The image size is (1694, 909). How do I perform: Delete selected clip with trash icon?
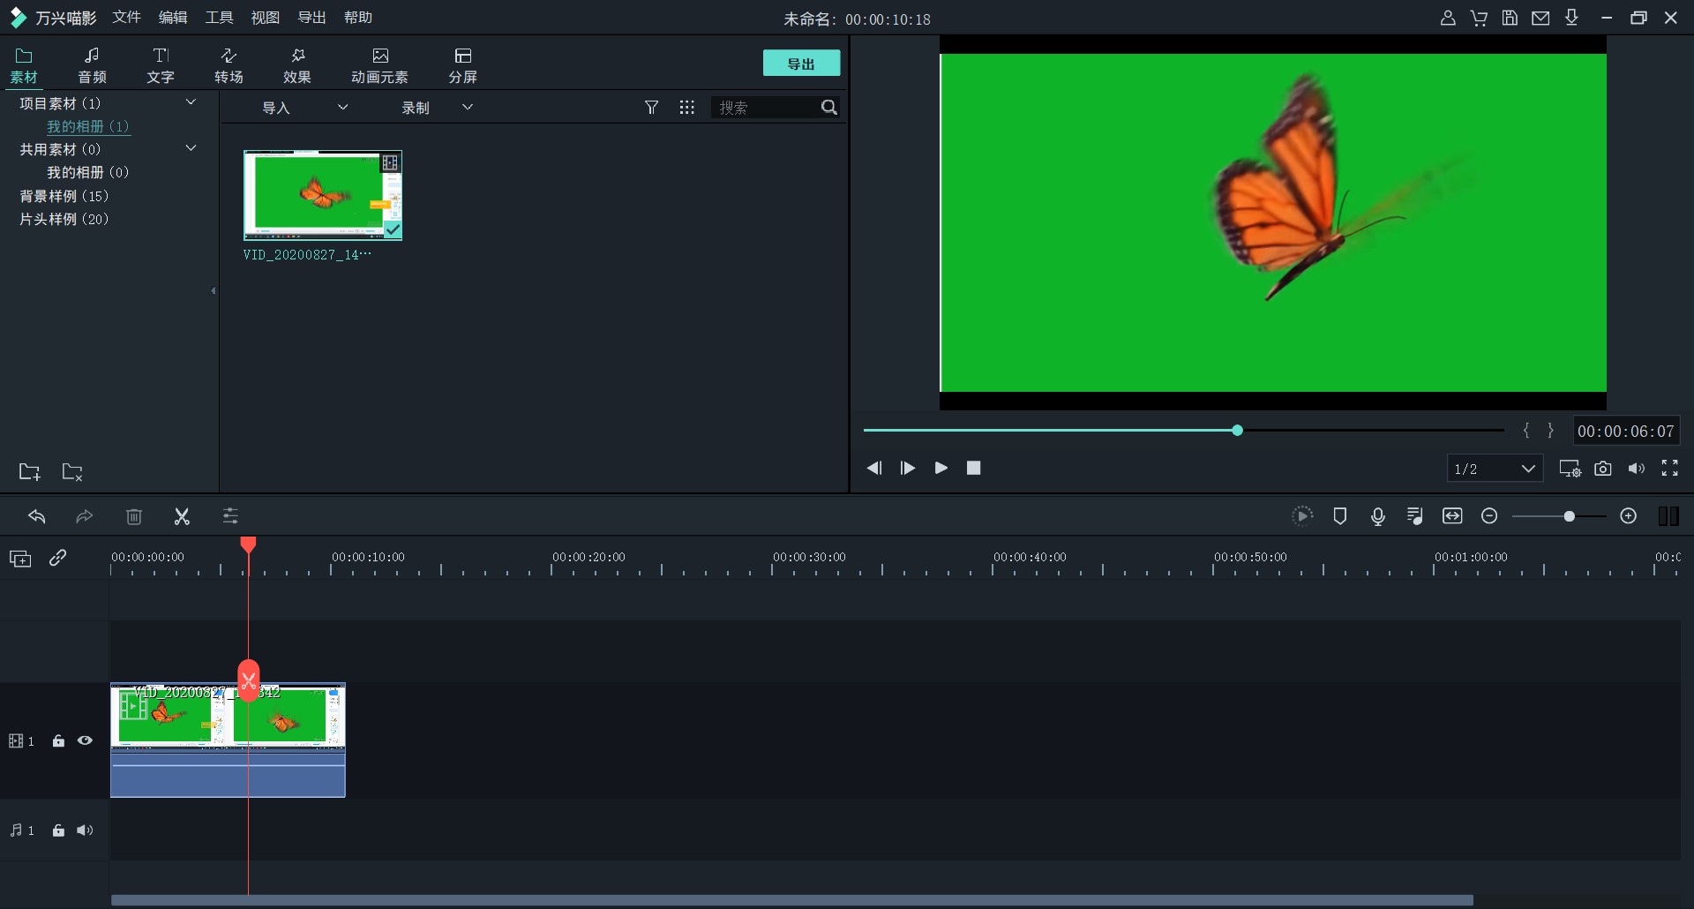pos(134,516)
